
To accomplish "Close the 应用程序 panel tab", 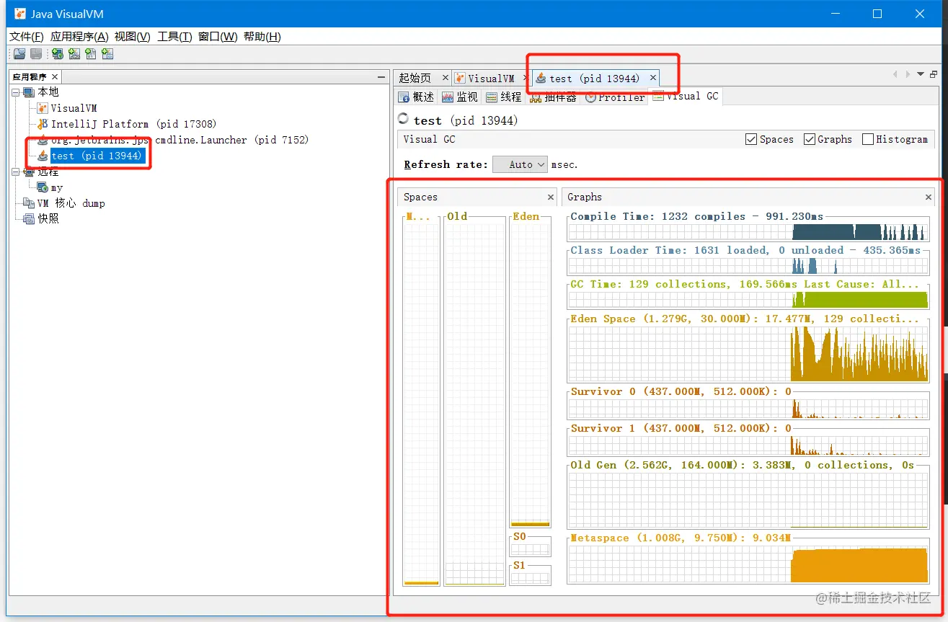I will [56, 77].
